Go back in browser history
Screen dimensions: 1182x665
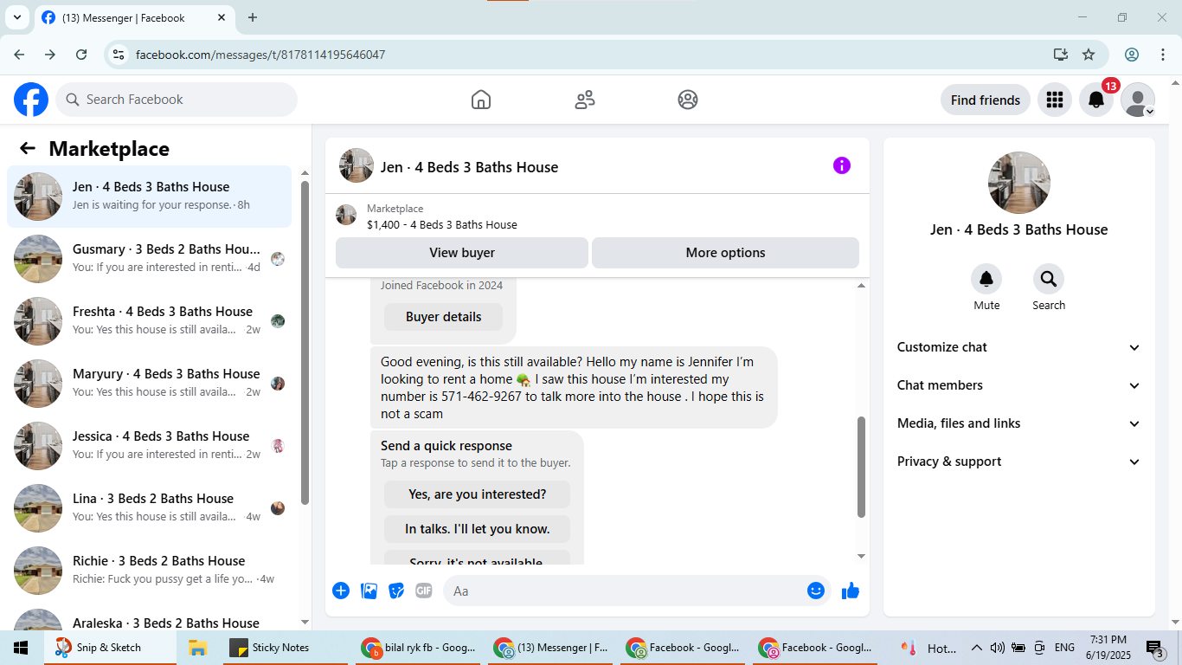(x=19, y=55)
